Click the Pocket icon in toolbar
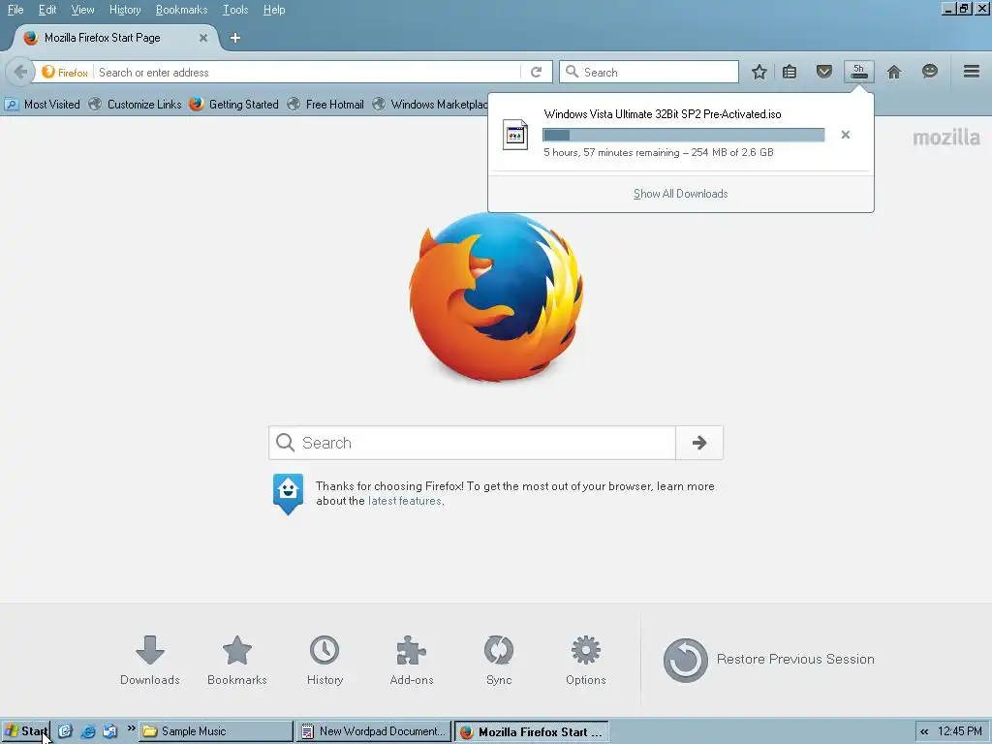The height and width of the screenshot is (744, 992). coord(823,72)
